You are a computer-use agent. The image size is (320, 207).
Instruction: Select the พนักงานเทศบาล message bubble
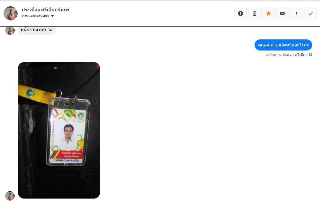(36, 30)
